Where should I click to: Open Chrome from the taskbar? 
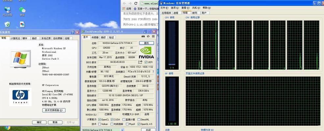(x=8, y=128)
